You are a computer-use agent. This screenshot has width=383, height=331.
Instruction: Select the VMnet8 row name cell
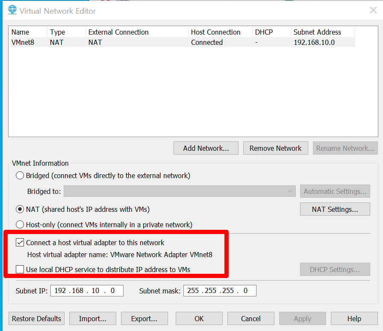(23, 42)
